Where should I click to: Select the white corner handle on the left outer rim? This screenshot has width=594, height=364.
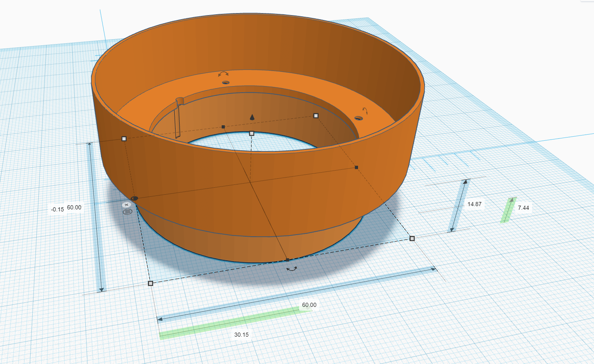click(x=124, y=139)
